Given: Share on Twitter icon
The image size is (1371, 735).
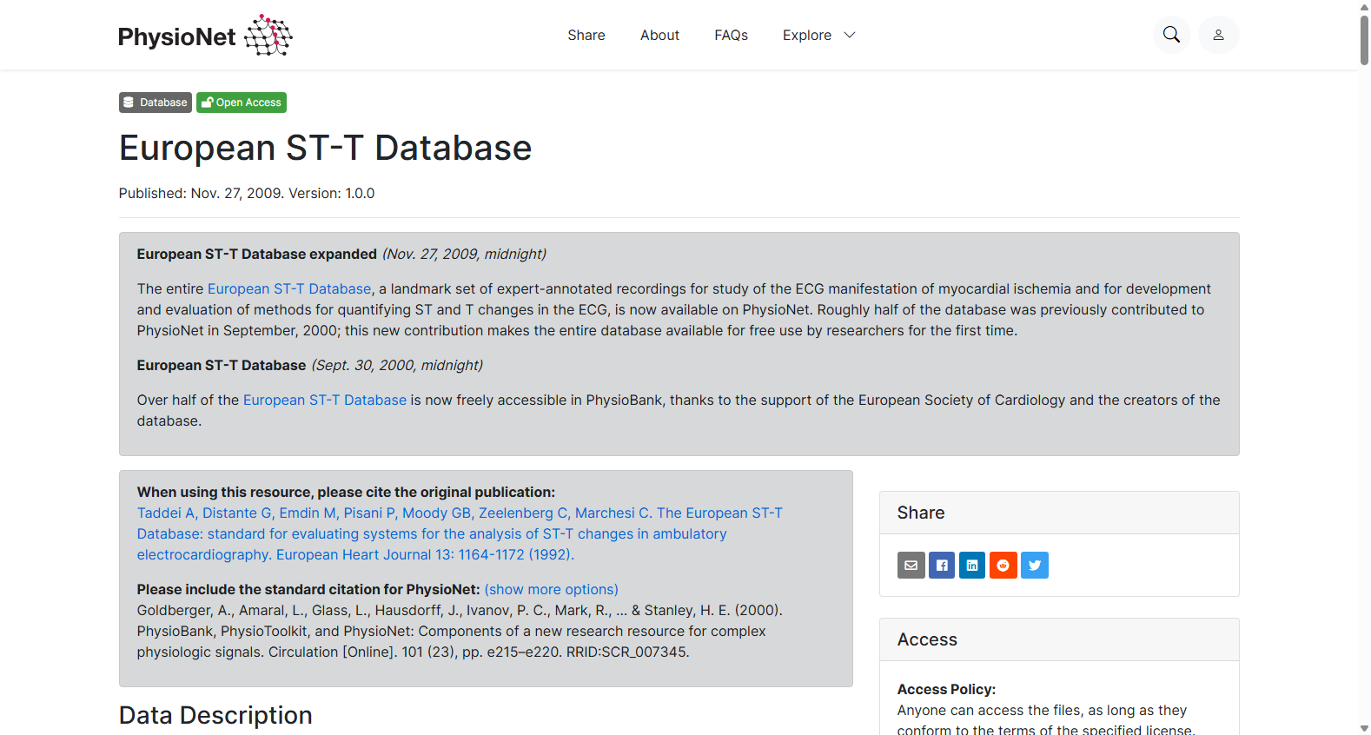Looking at the screenshot, I should click(1035, 566).
